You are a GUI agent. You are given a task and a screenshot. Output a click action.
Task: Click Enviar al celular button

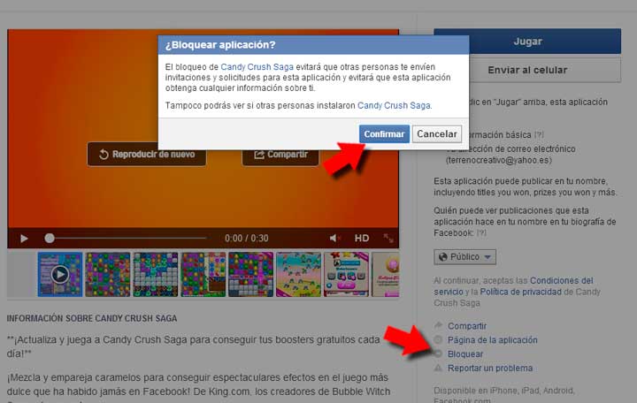click(526, 70)
